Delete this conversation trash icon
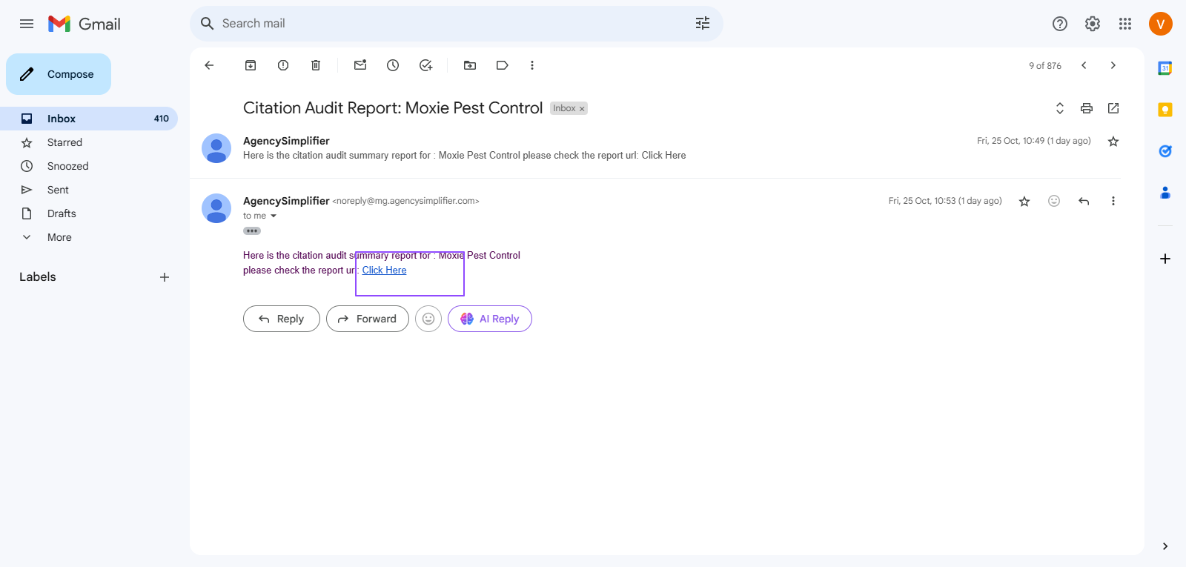Viewport: 1186px width, 567px height. pos(316,65)
